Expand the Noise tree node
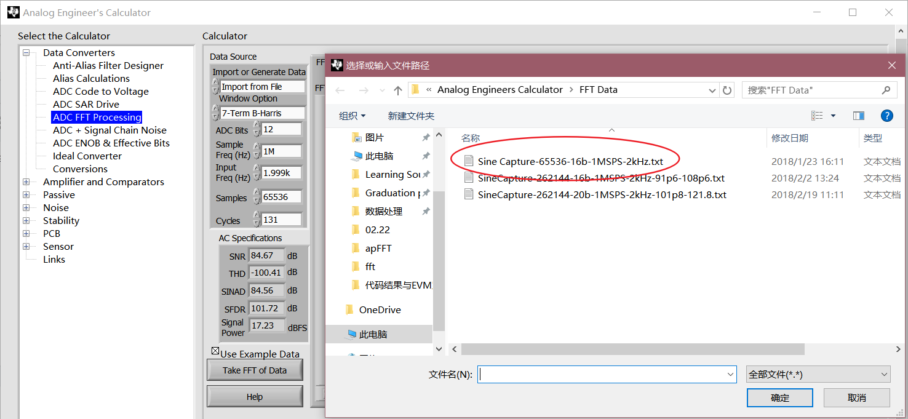908x419 pixels. click(26, 208)
